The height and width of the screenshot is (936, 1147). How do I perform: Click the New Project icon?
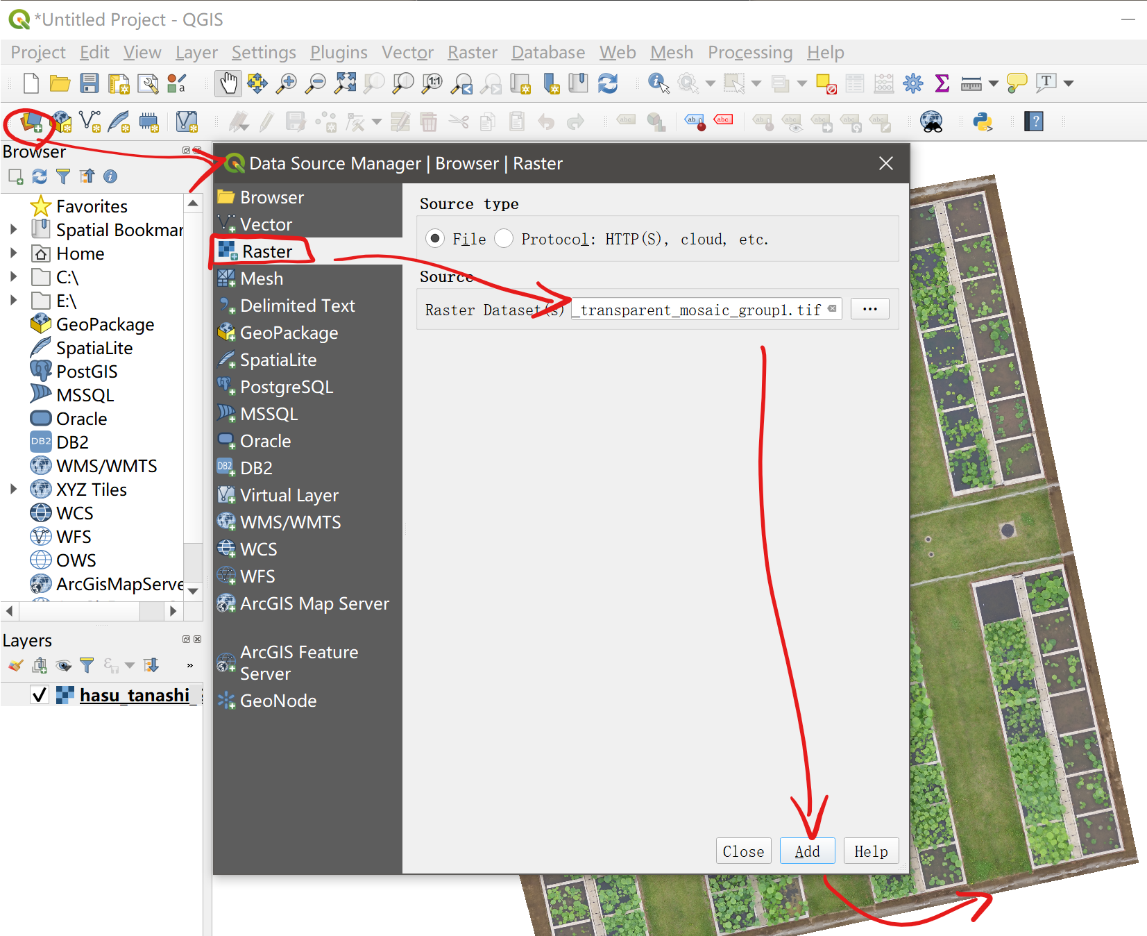[31, 83]
